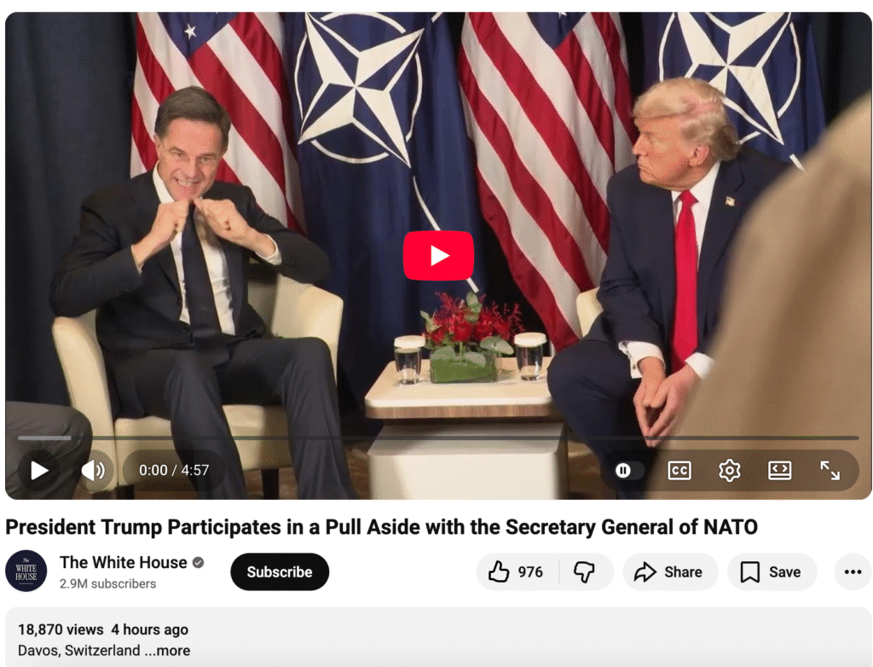
Task: Click the 0:00 / 4:57 time display
Action: [174, 470]
